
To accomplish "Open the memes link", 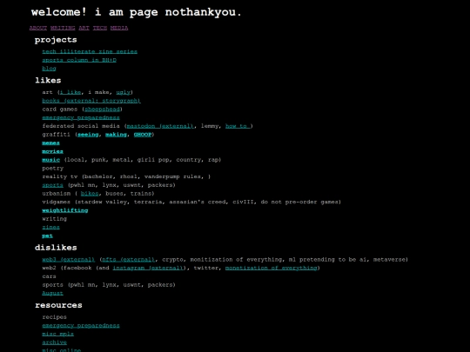I will click(51, 143).
